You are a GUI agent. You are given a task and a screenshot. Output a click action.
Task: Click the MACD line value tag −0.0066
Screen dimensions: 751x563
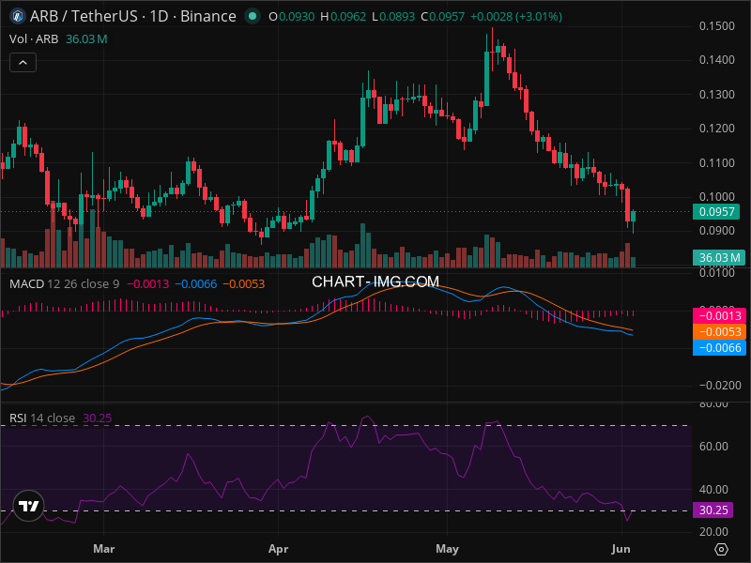tap(719, 347)
